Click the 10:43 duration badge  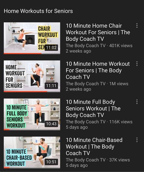click(51, 124)
